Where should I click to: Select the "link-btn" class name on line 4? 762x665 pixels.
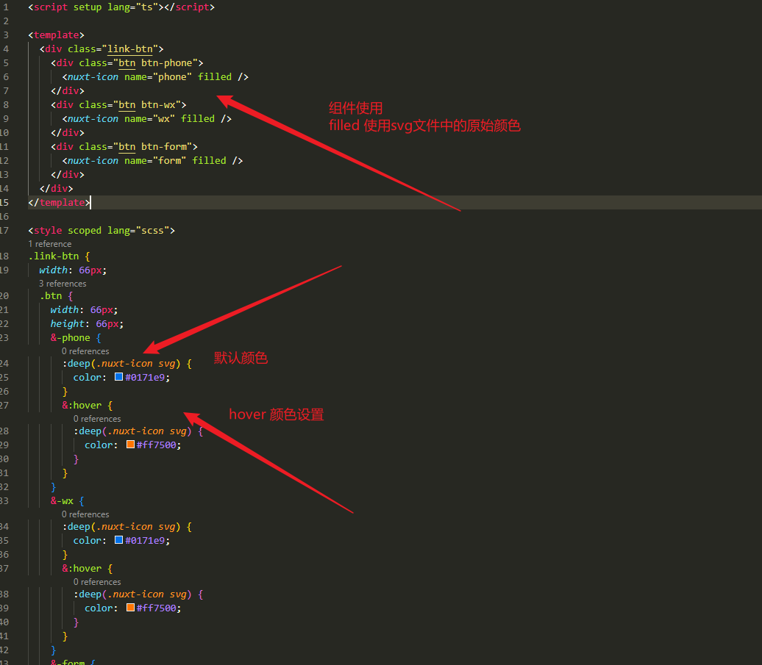(x=129, y=49)
